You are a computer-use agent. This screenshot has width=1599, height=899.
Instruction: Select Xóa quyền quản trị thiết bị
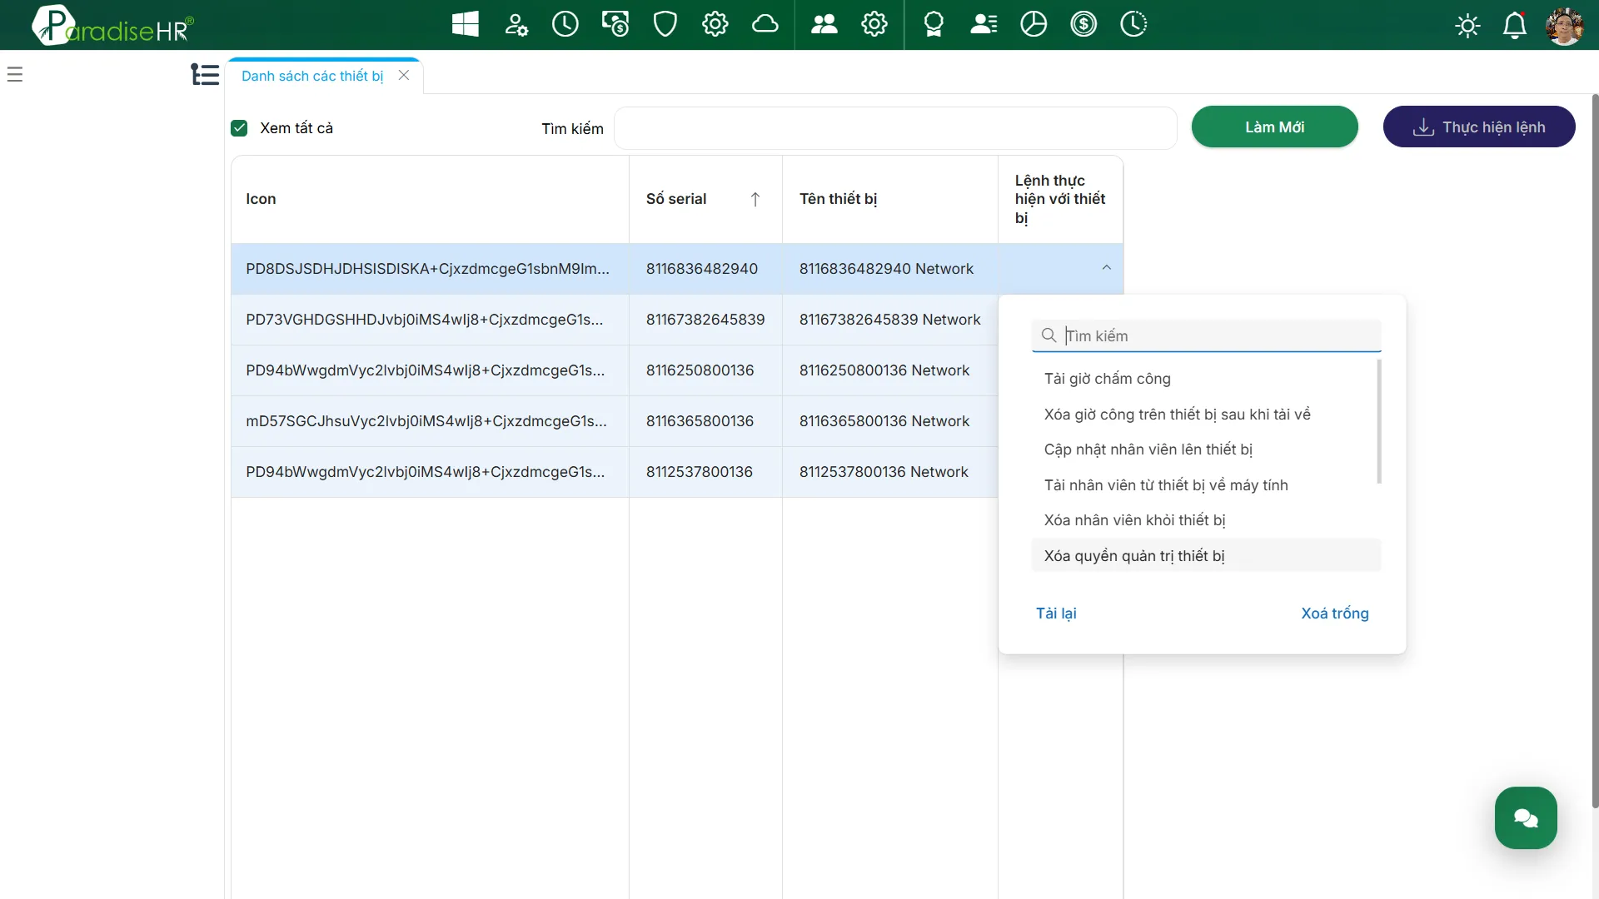coord(1206,556)
